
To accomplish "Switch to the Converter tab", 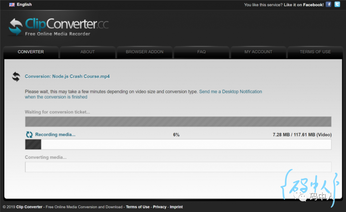I will tap(31, 52).
